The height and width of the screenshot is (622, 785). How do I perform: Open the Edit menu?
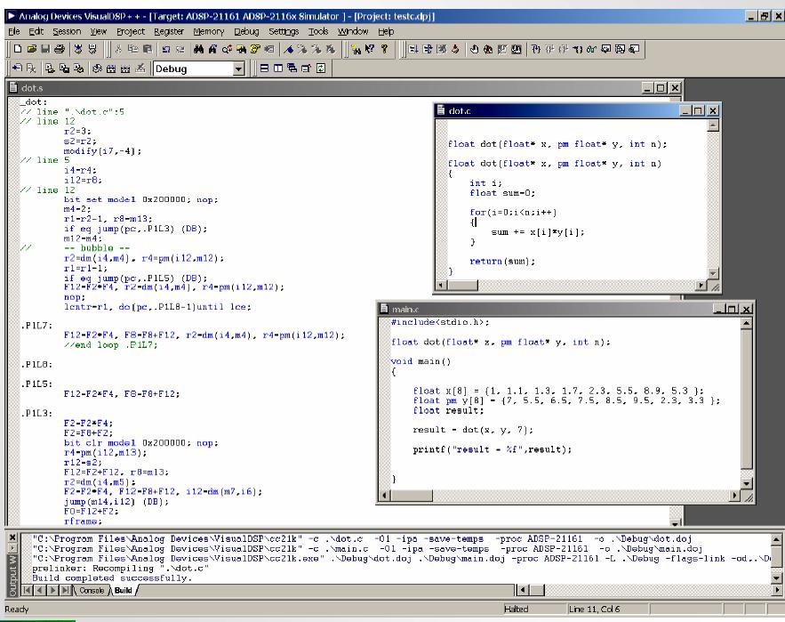pyautogui.click(x=36, y=31)
